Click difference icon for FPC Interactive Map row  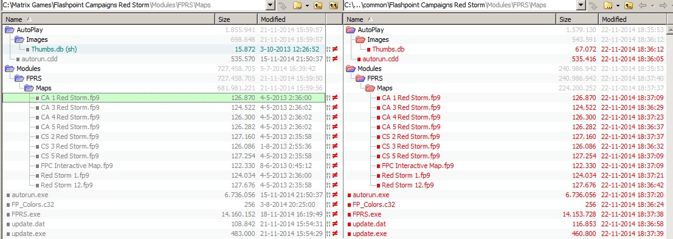point(334,166)
